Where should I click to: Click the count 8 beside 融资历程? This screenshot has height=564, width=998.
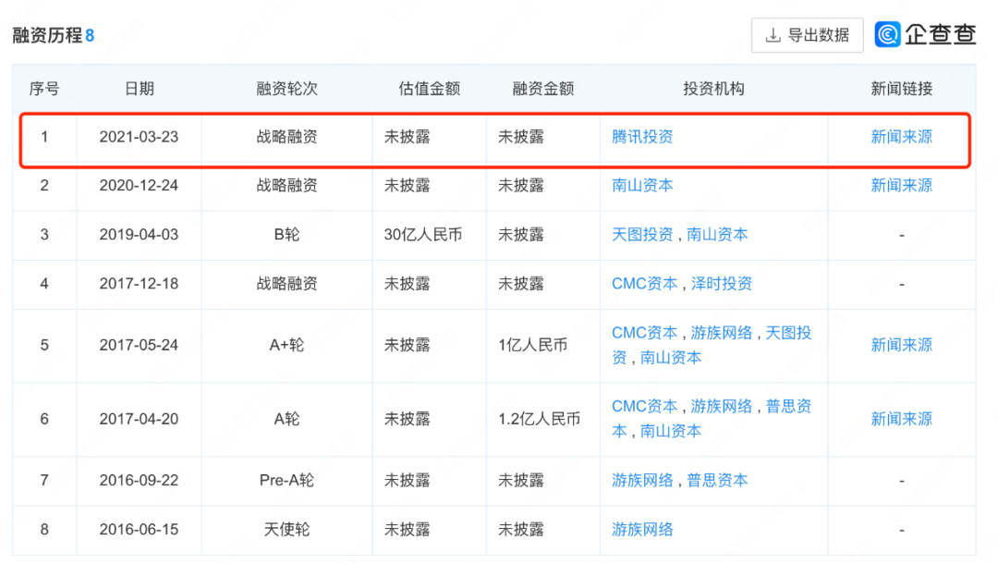90,36
